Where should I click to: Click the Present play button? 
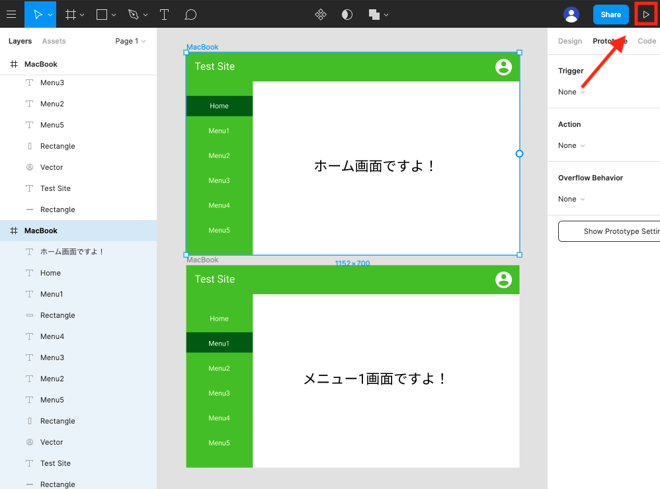tap(645, 15)
